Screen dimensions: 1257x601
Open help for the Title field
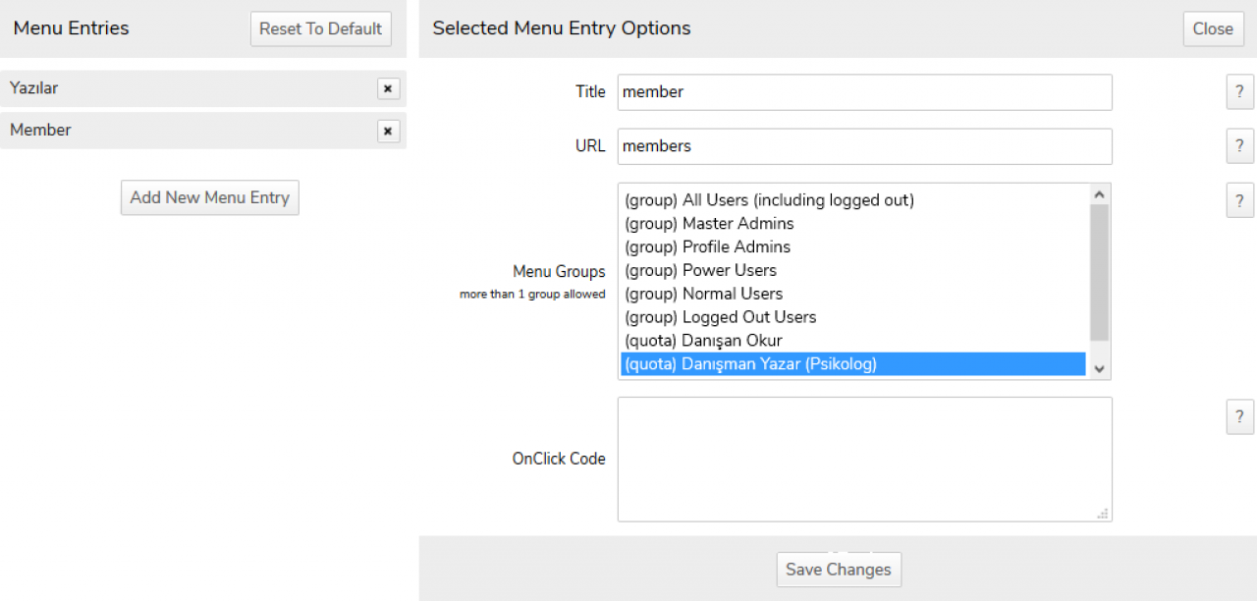[1239, 92]
